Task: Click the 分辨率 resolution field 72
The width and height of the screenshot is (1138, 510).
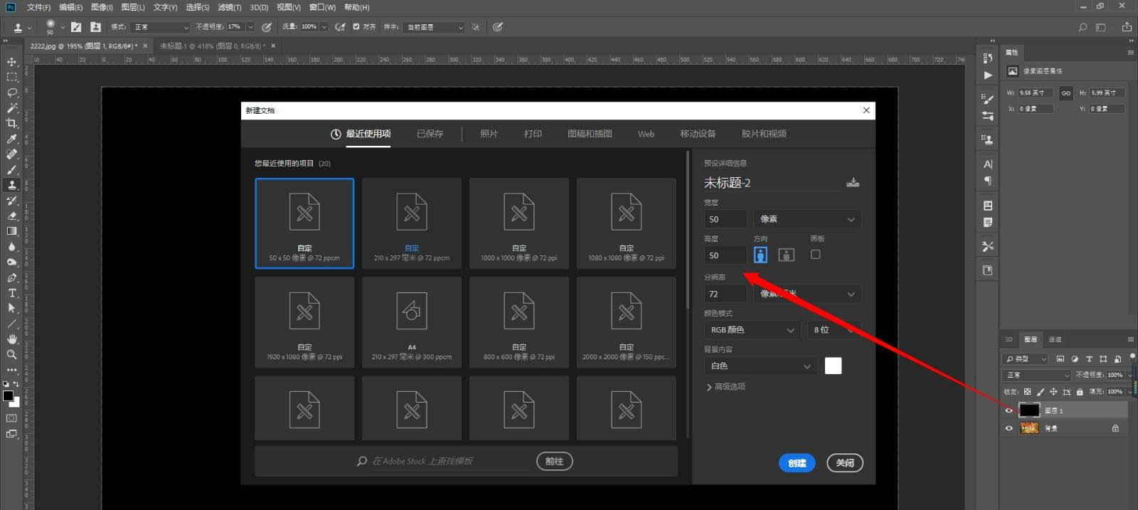Action: point(725,294)
